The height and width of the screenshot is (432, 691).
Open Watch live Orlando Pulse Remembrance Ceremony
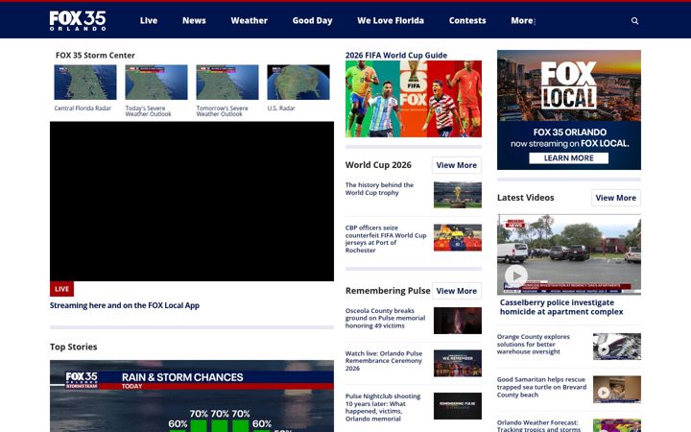coord(384,361)
